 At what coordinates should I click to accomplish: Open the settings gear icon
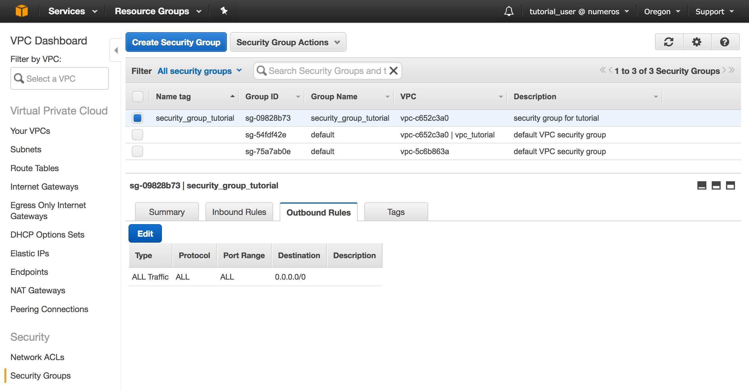click(697, 42)
